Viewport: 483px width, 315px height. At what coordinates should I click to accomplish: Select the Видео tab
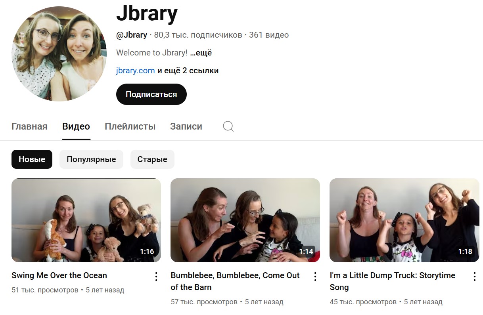[x=76, y=126]
